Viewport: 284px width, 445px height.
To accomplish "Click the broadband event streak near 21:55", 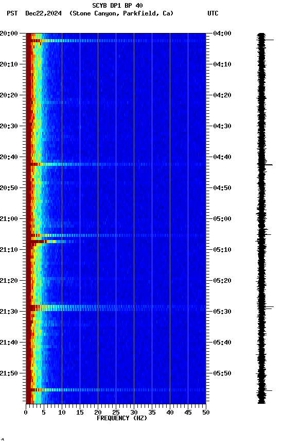I will pyautogui.click(x=116, y=390).
